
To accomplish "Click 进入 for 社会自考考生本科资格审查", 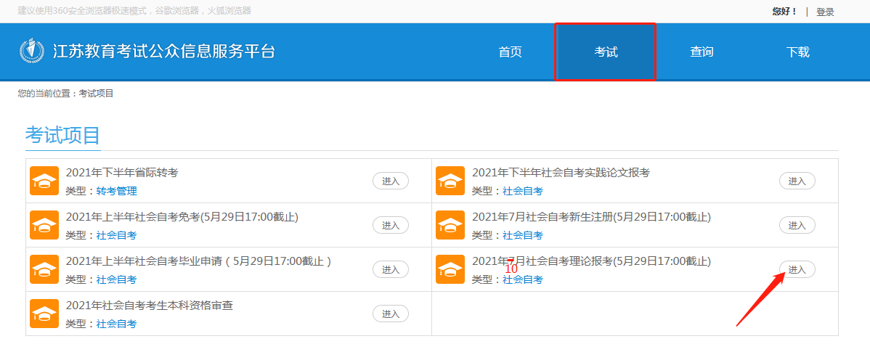I will point(391,314).
